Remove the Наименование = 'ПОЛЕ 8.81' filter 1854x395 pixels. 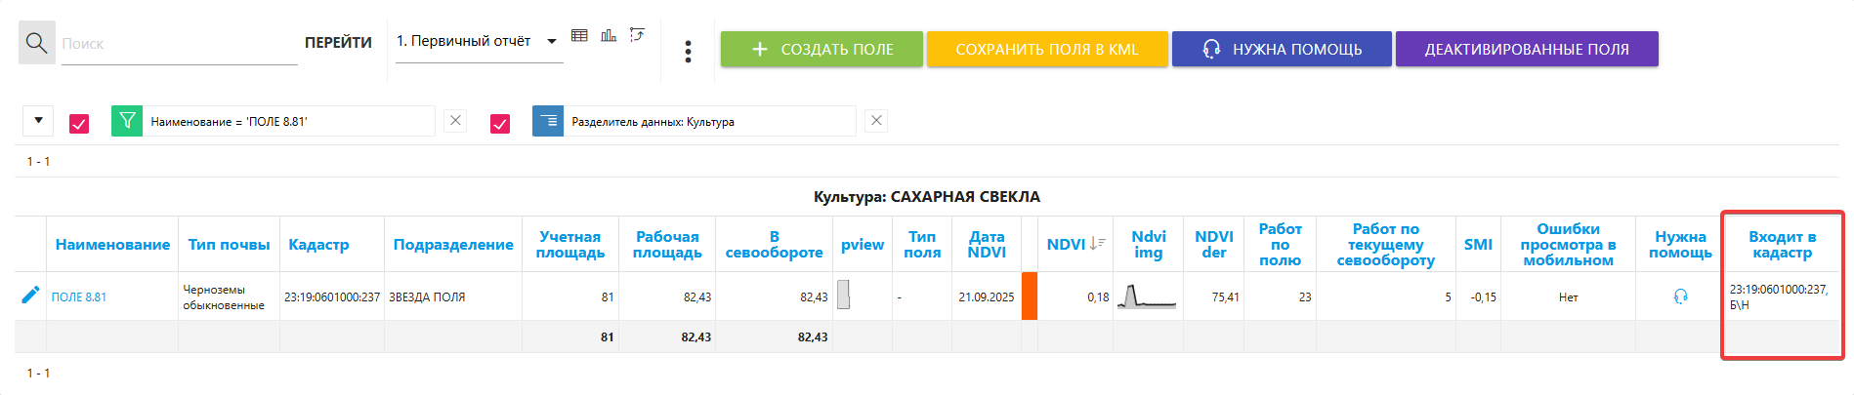(455, 121)
